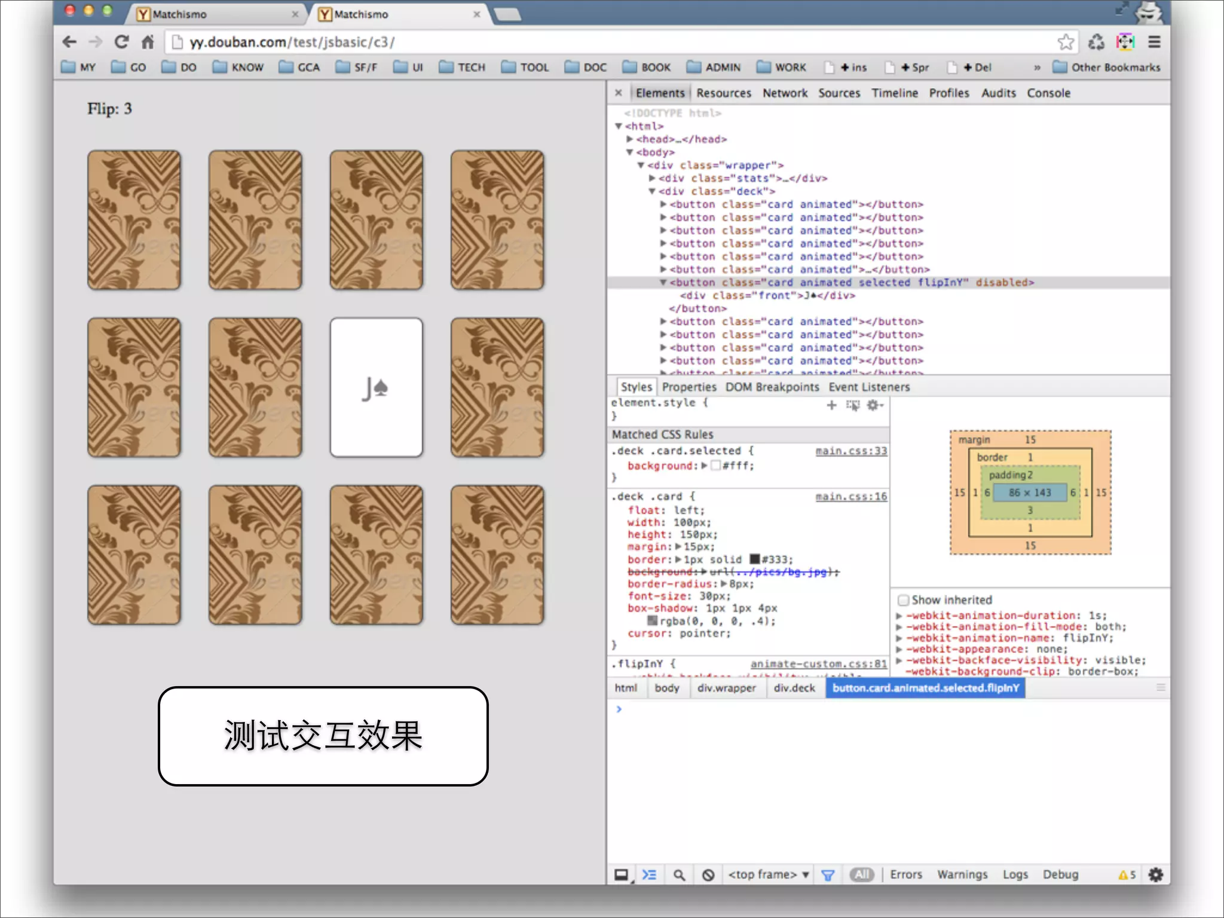The image size is (1224, 918).
Task: Open the top frame selector dropdown
Action: click(x=769, y=875)
